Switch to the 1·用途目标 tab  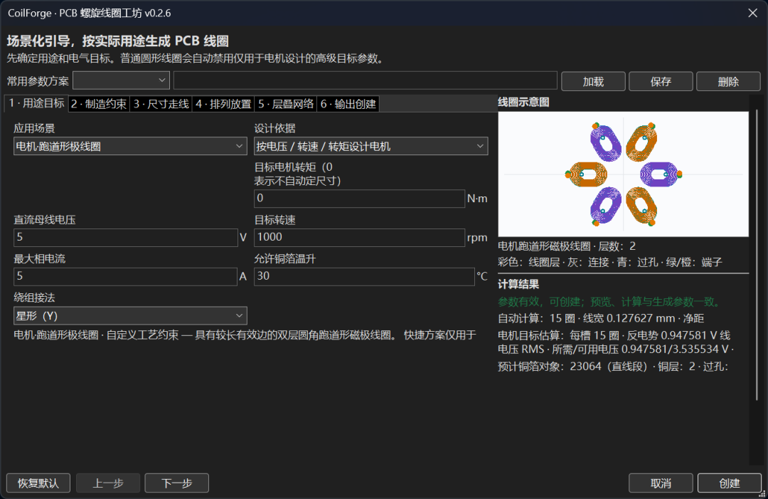tap(37, 103)
